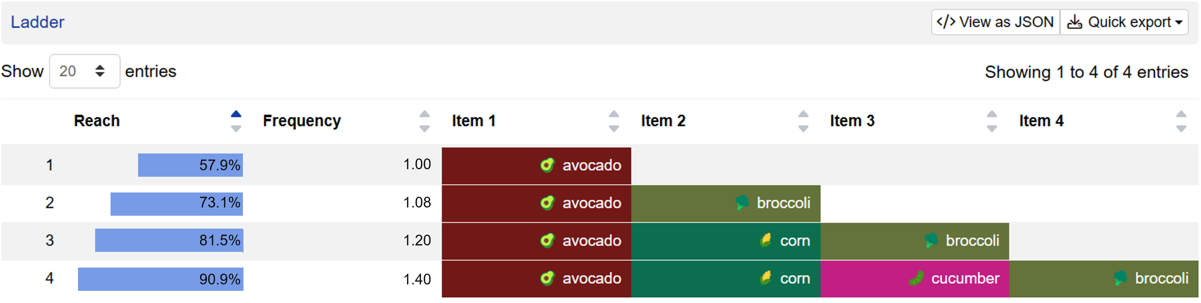The image size is (1201, 303).
Task: Open the show entries count selector
Action: (x=84, y=71)
